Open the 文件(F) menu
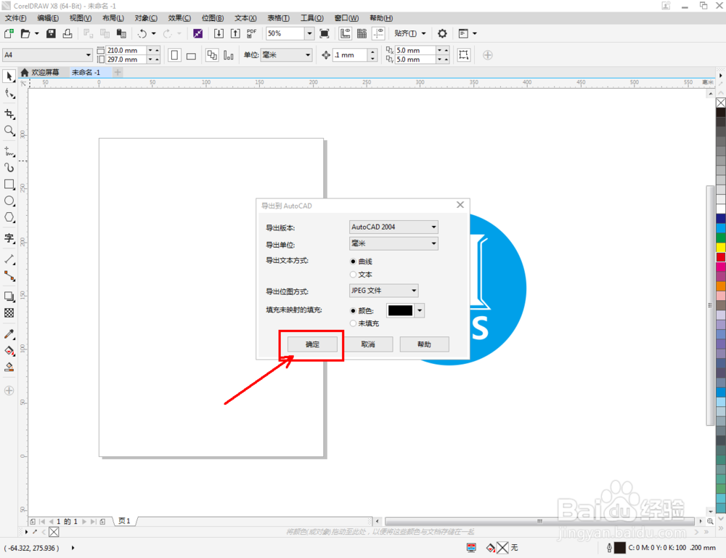This screenshot has width=726, height=558. pyautogui.click(x=15, y=18)
